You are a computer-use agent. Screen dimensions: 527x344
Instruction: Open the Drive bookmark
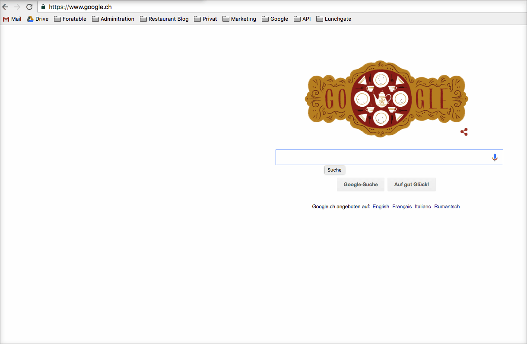coord(38,19)
